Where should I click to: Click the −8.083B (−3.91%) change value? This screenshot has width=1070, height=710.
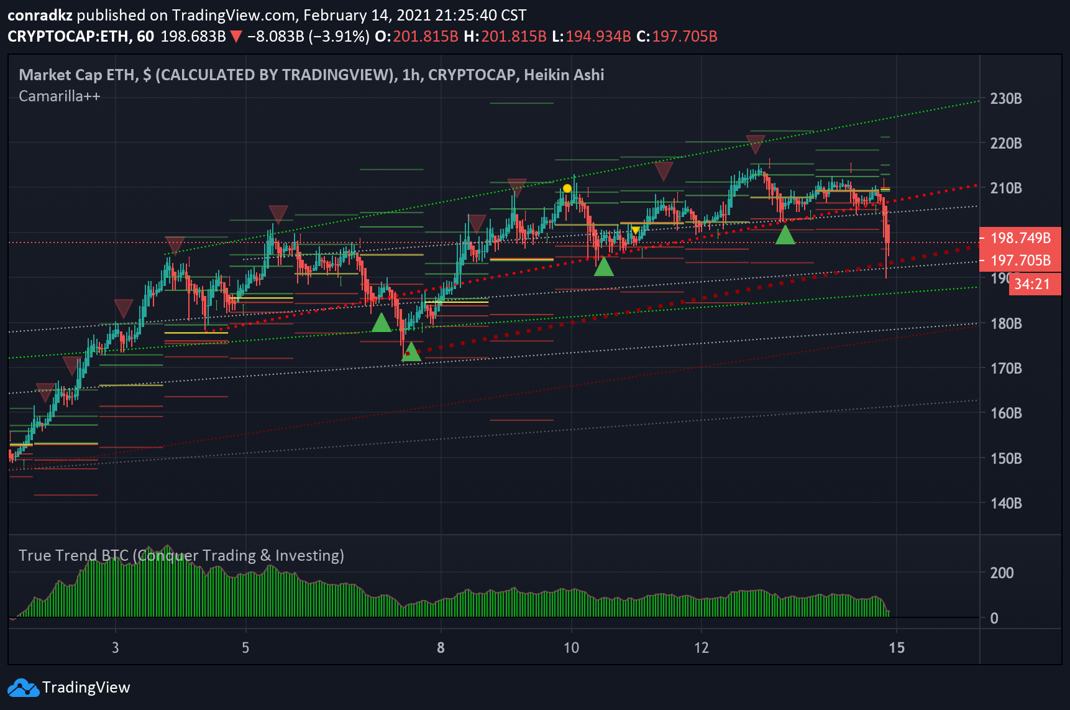point(308,37)
